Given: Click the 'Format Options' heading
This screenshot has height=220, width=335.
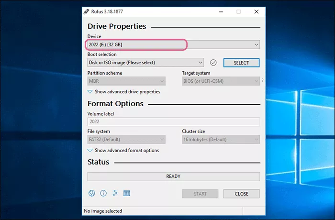Looking at the screenshot, I should (116, 104).
